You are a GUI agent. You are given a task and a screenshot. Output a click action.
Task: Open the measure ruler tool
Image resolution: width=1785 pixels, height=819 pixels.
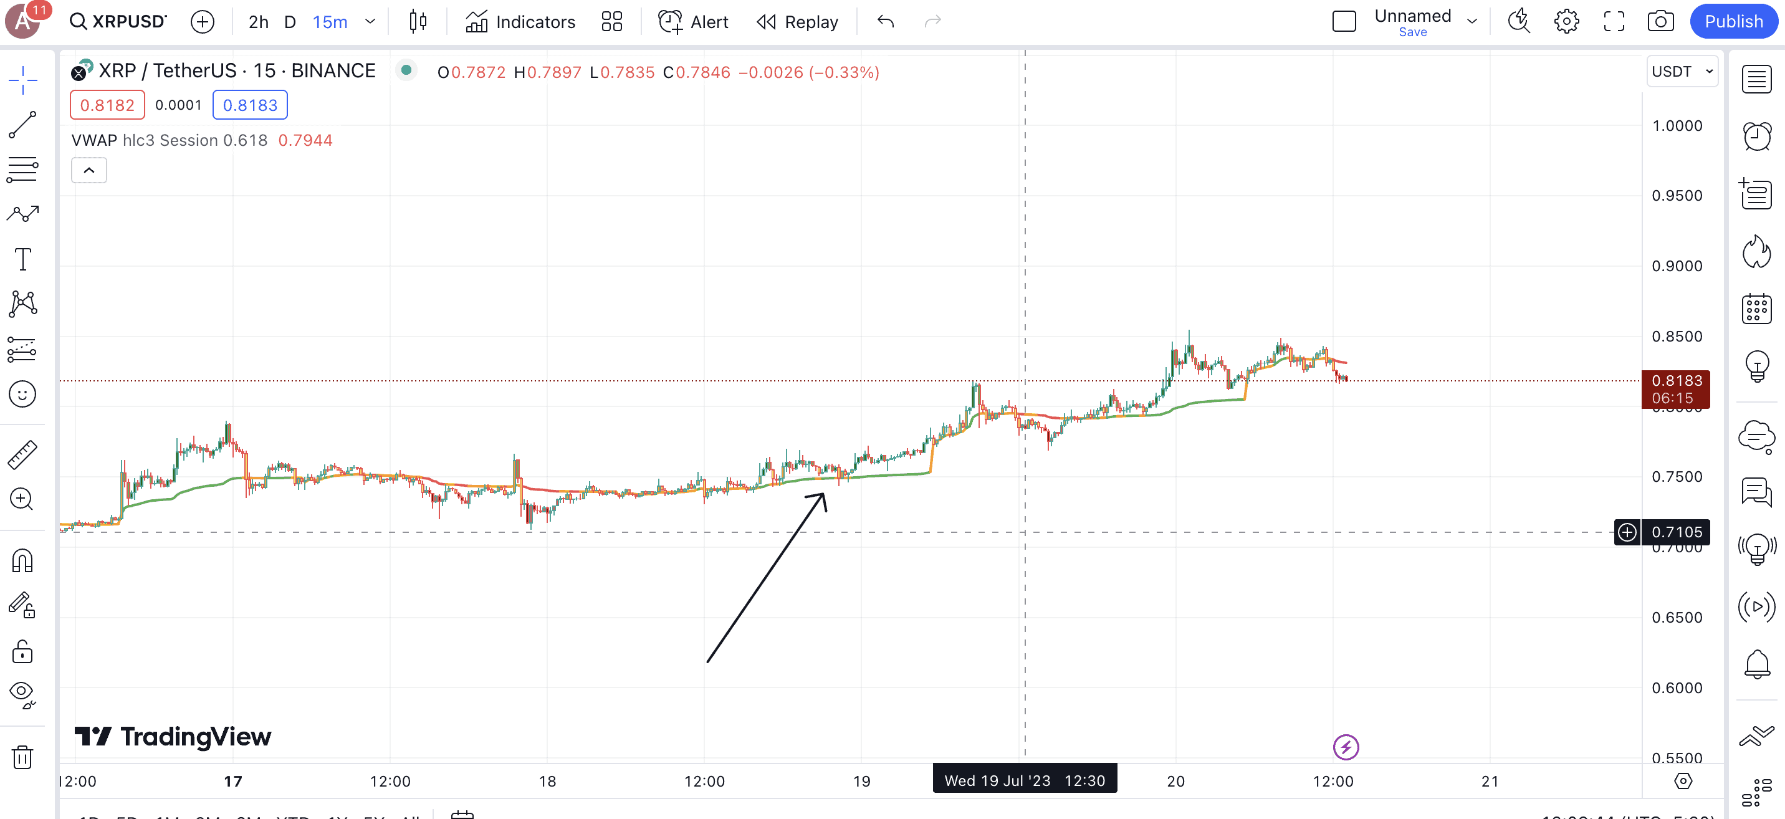pyautogui.click(x=22, y=454)
